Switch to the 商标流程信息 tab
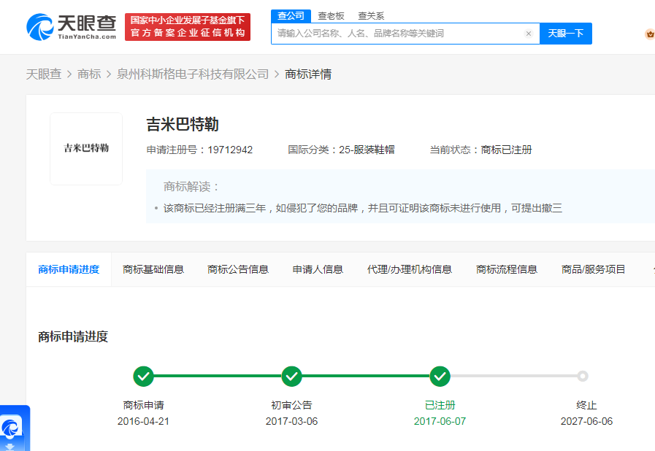Viewport: 655px width, 451px height. pyautogui.click(x=507, y=270)
